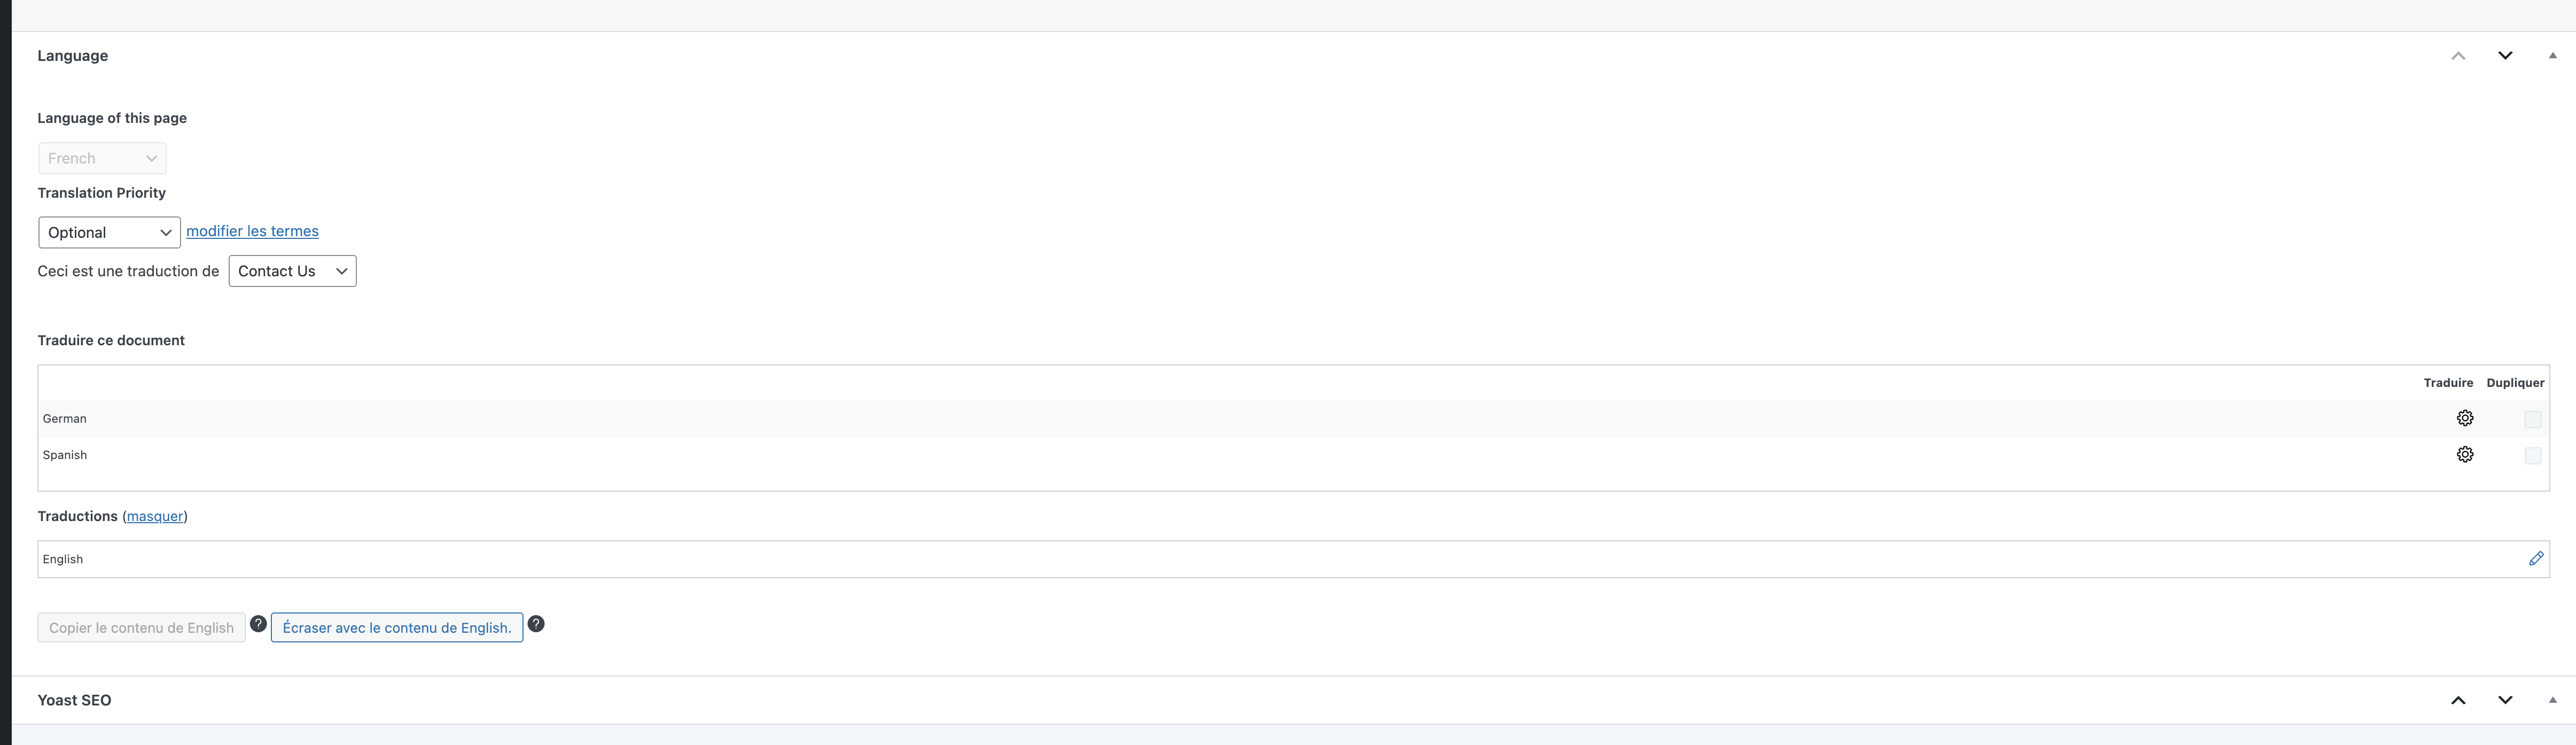Screen dimensions: 2576x745
Task: Open the French page language dropdown
Action: 102,158
